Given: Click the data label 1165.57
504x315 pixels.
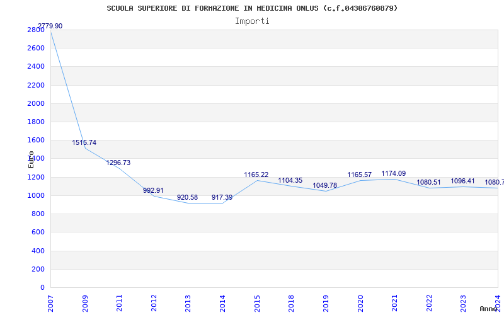Looking at the screenshot, I should pos(359,175).
